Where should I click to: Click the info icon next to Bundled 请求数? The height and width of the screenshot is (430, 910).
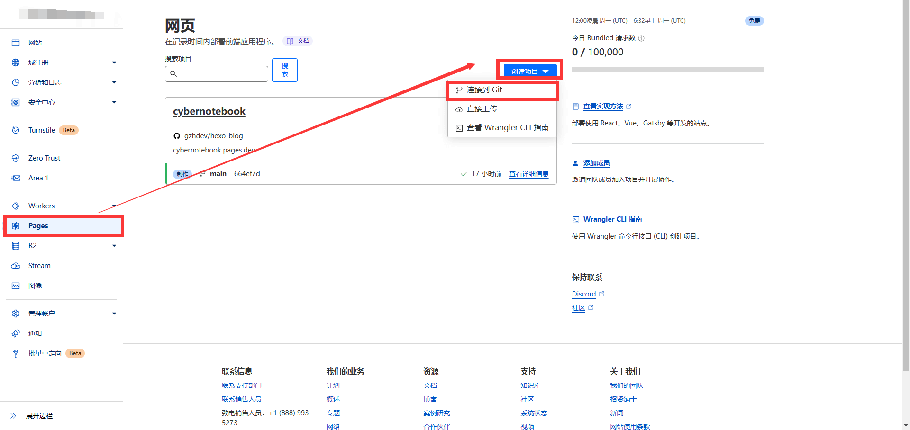click(641, 38)
